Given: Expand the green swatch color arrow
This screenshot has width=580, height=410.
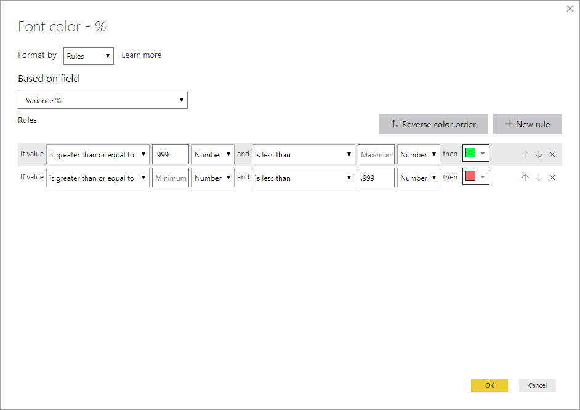Looking at the screenshot, I should tap(483, 153).
